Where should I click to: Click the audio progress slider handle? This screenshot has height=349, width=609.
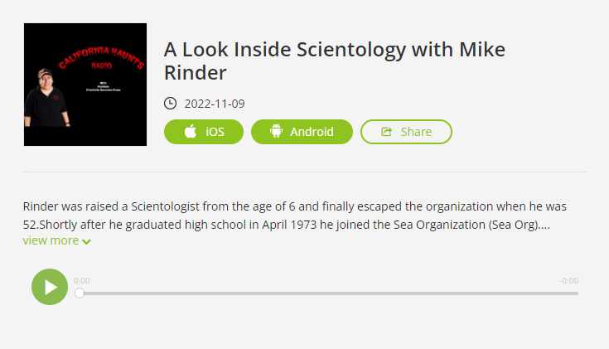pos(80,293)
